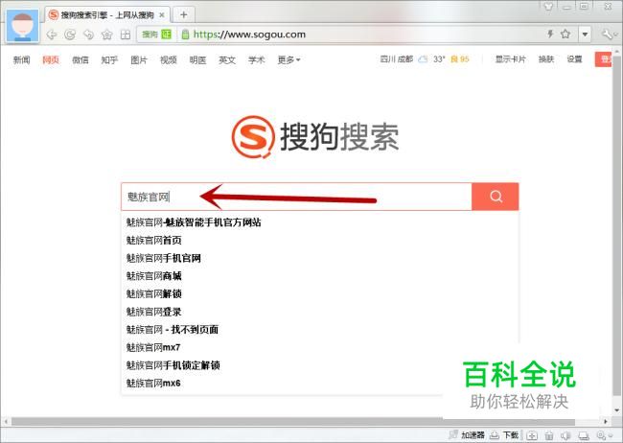Open the 学术 search category

257,60
